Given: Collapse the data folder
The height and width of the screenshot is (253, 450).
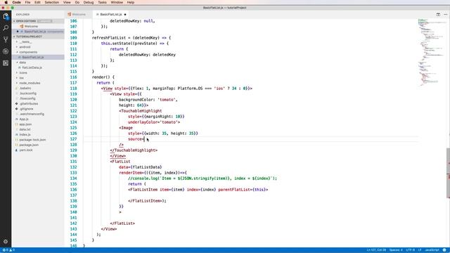Looking at the screenshot, I should tap(22, 63).
